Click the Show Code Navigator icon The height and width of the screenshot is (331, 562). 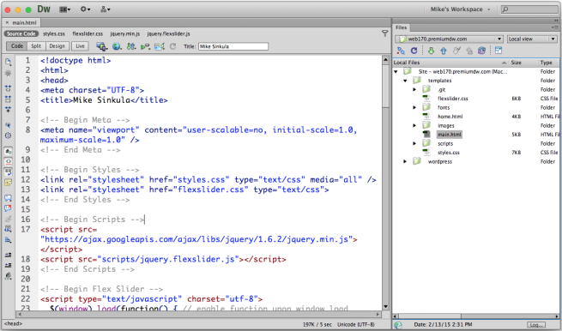(8, 74)
